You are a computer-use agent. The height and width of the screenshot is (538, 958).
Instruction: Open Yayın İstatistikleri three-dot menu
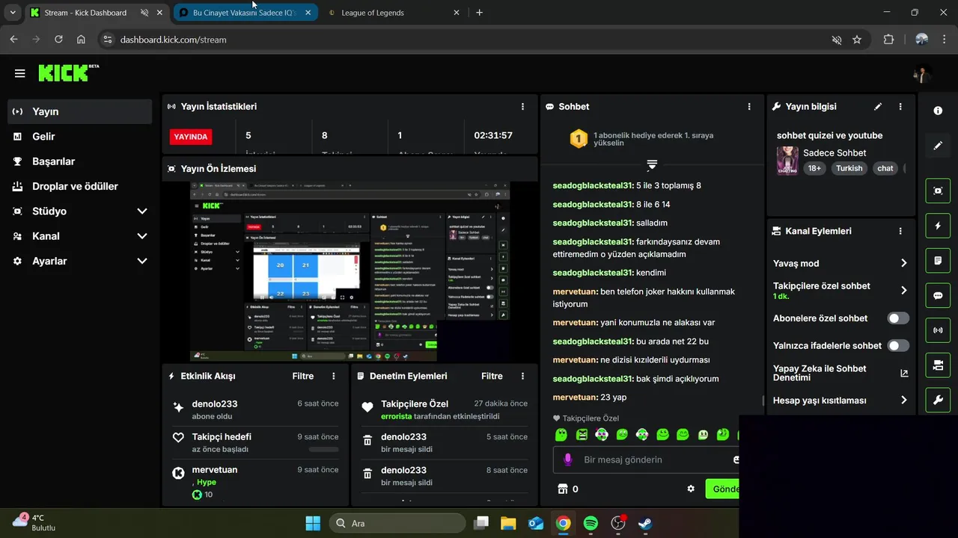(523, 107)
